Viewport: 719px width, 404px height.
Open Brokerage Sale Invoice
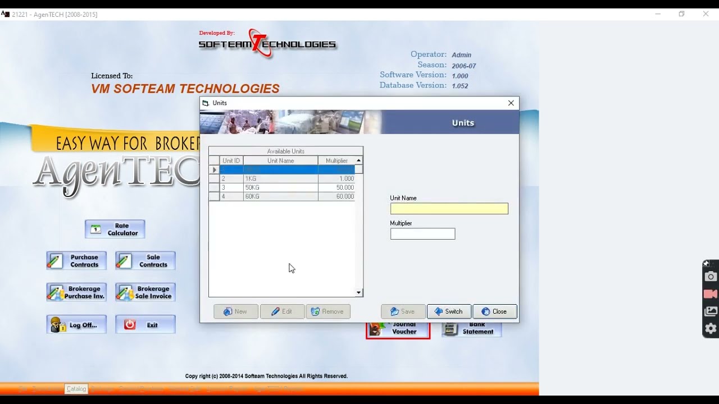click(145, 292)
